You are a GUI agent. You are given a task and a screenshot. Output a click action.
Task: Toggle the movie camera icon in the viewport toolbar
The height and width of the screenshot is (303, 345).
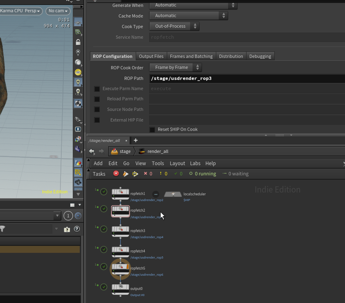78,182
